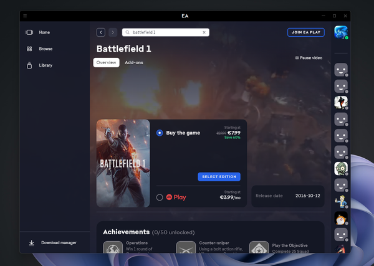
Task: Switch to the Add-ons tab
Action: (134, 62)
